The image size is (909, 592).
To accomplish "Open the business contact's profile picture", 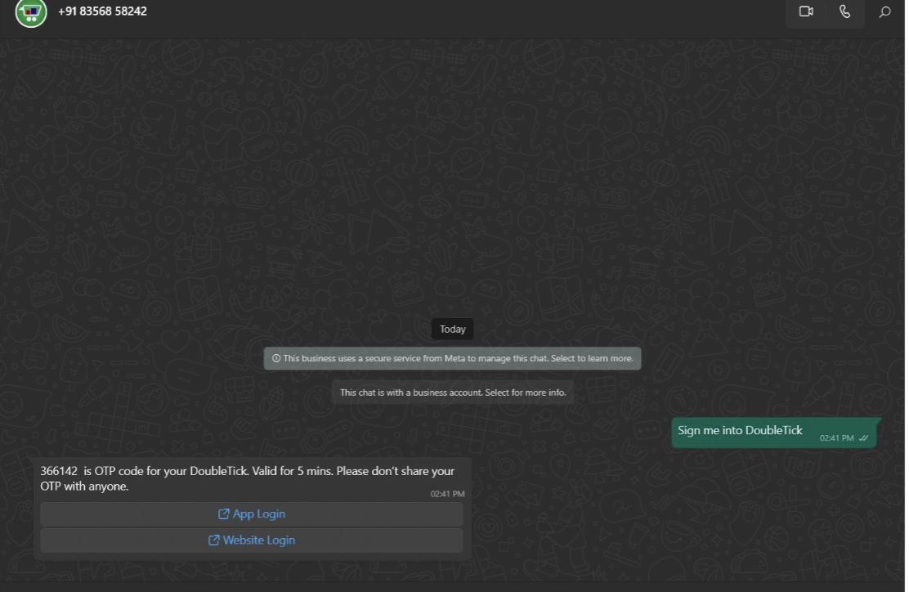I will 31,12.
